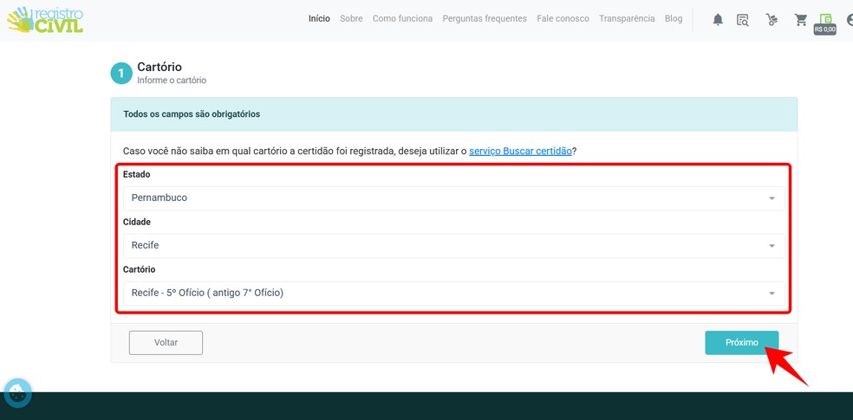Click the Voltar button
The image size is (853, 420).
[x=166, y=343]
